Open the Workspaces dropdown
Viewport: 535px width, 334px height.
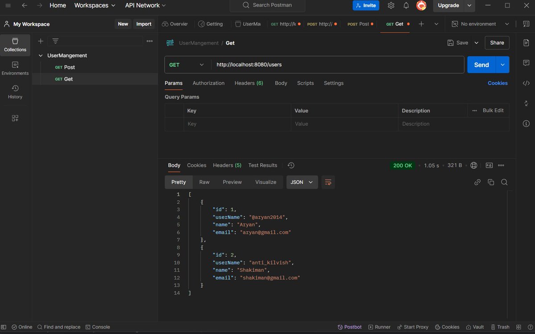95,5
